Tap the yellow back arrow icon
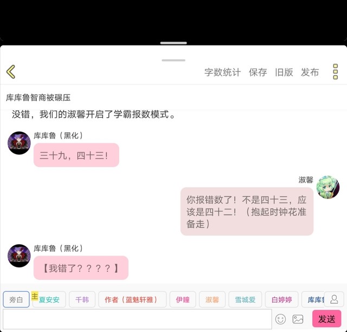This screenshot has height=332, width=347. click(11, 72)
